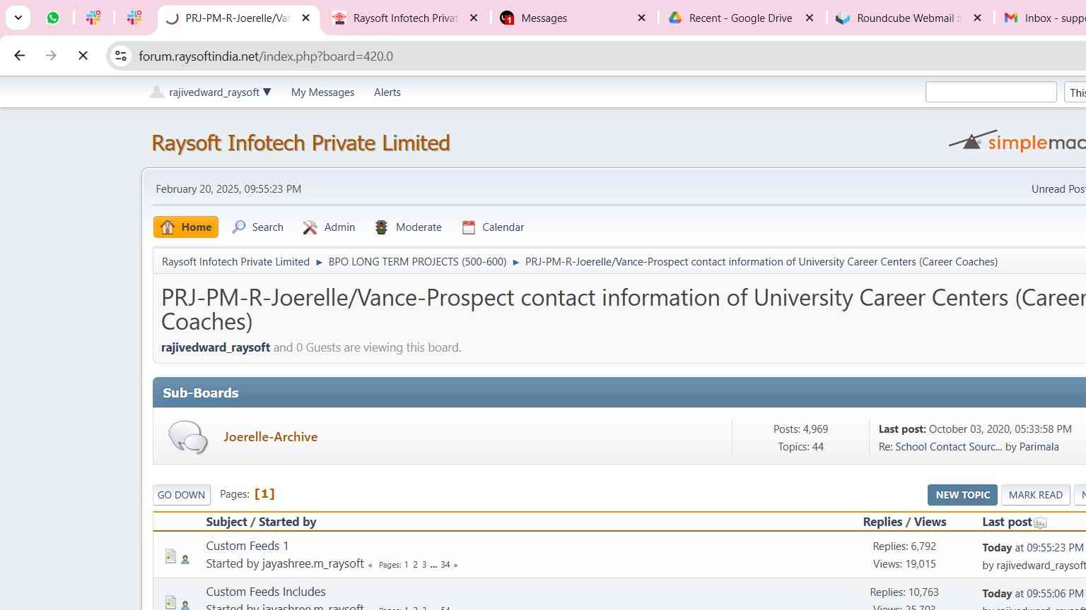The height and width of the screenshot is (610, 1086).
Task: Open the first Slack pinned tab
Action: tap(93, 18)
